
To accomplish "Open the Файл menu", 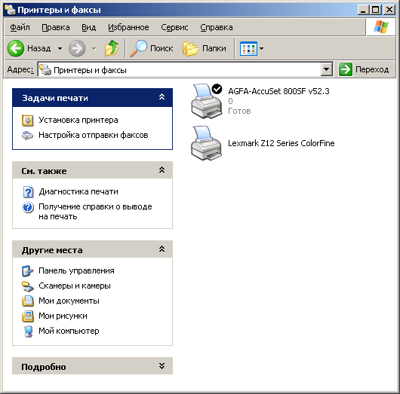I will (20, 27).
